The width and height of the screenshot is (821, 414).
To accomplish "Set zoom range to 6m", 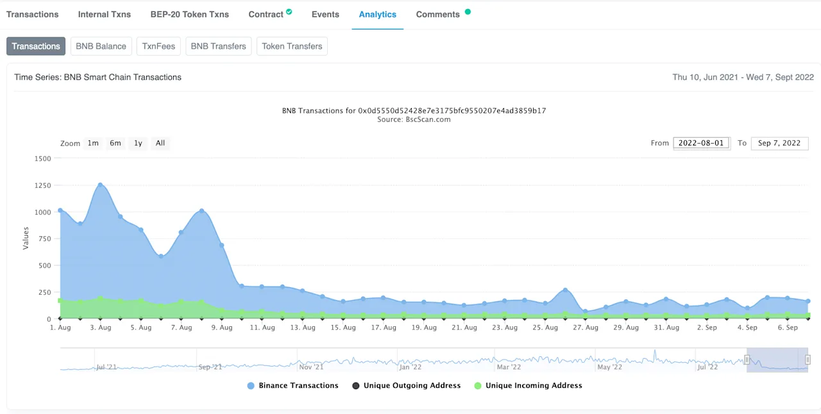I will 115,143.
